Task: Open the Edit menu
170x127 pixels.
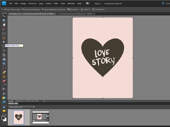Action: pyautogui.click(x=16, y=3)
